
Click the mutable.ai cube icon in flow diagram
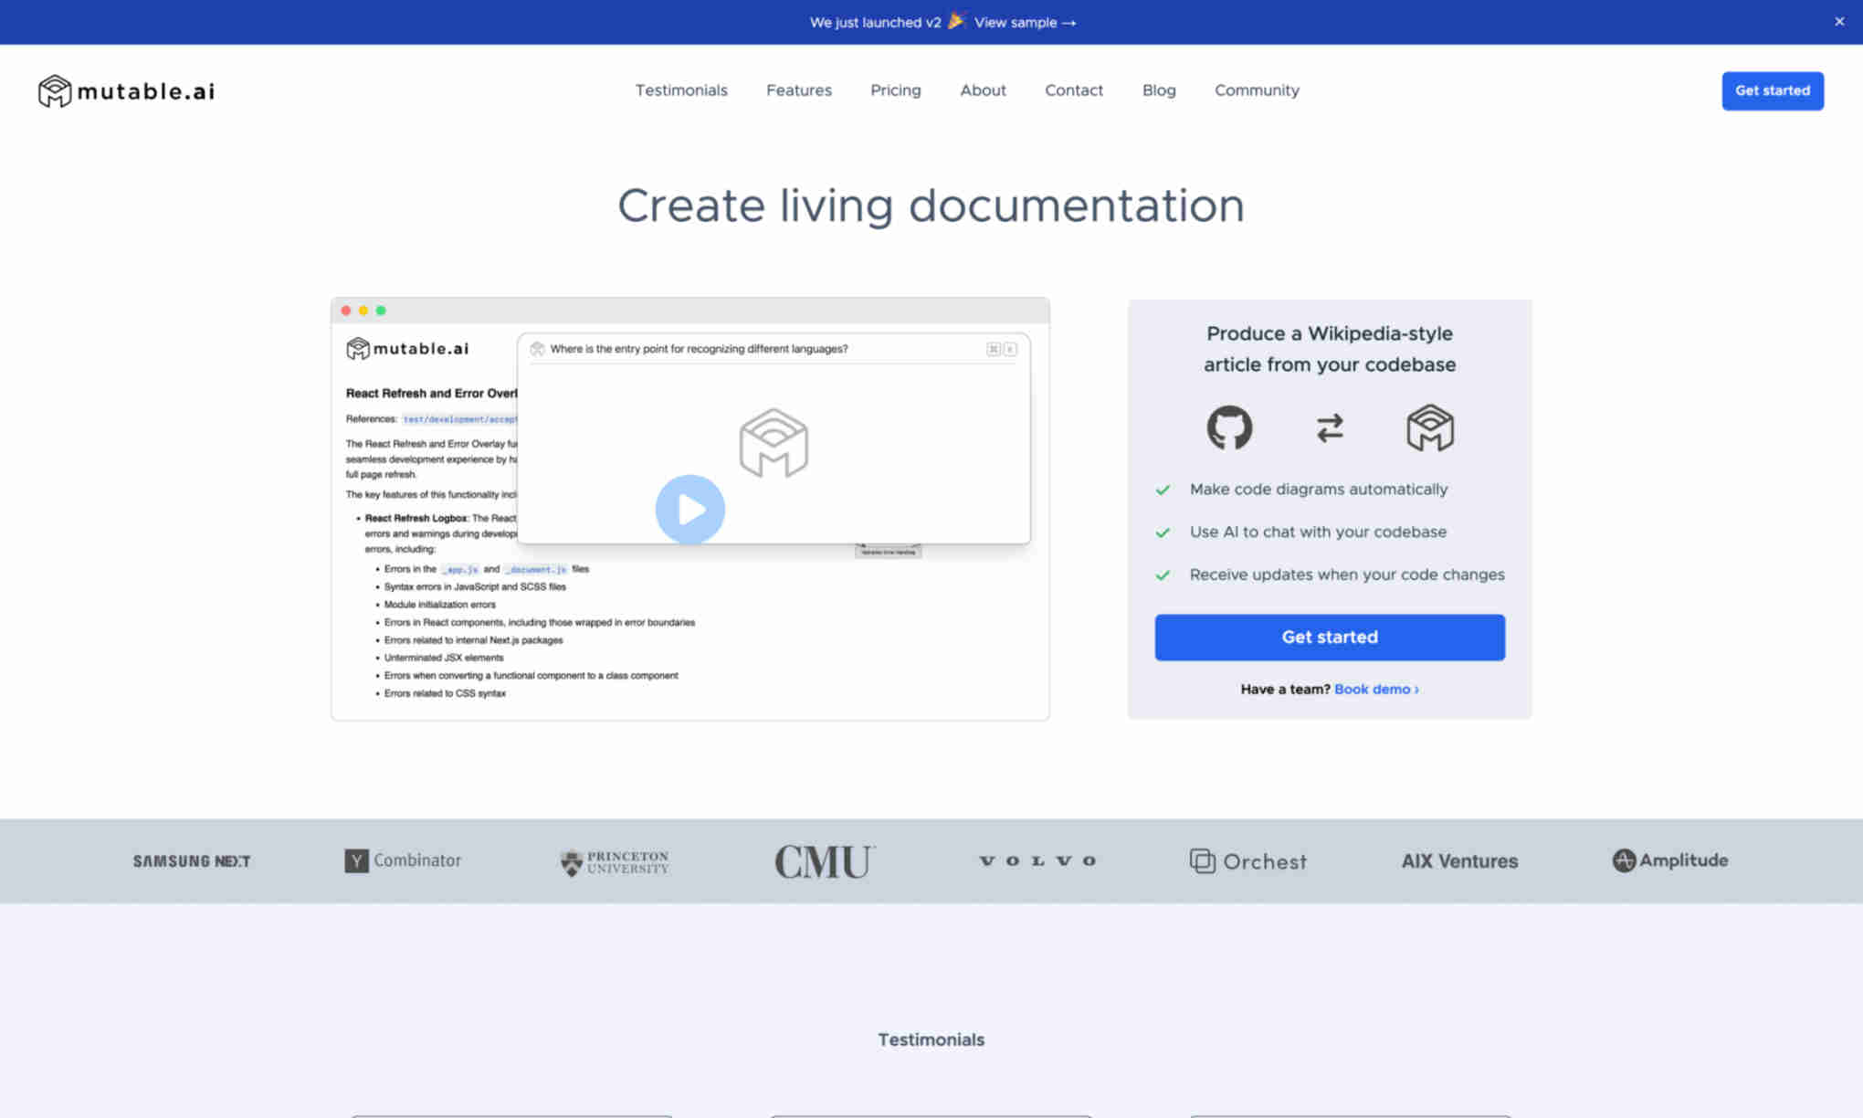click(1429, 427)
